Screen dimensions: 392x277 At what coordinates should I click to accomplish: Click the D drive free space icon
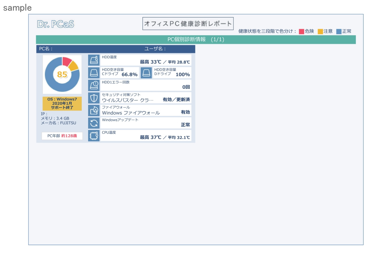pos(146,73)
